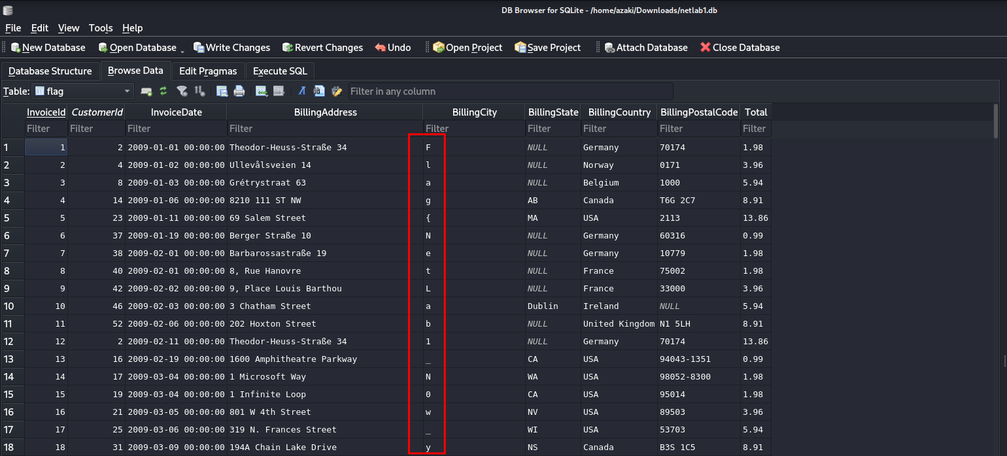The image size is (1007, 456).
Task: Sort by the InvoiceDate column header
Action: coord(176,112)
